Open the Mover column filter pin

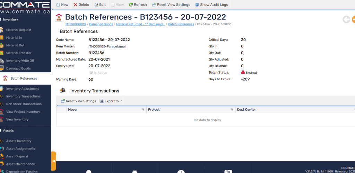[x=143, y=110]
